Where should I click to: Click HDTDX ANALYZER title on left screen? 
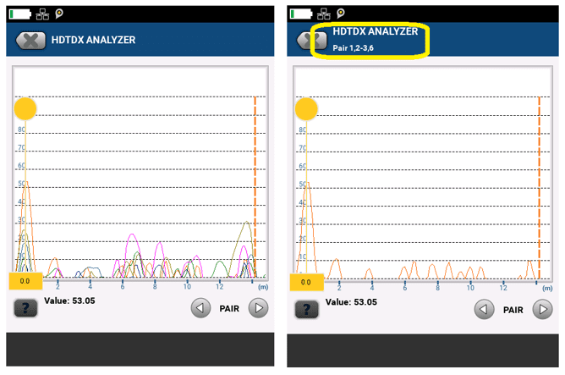coord(93,40)
